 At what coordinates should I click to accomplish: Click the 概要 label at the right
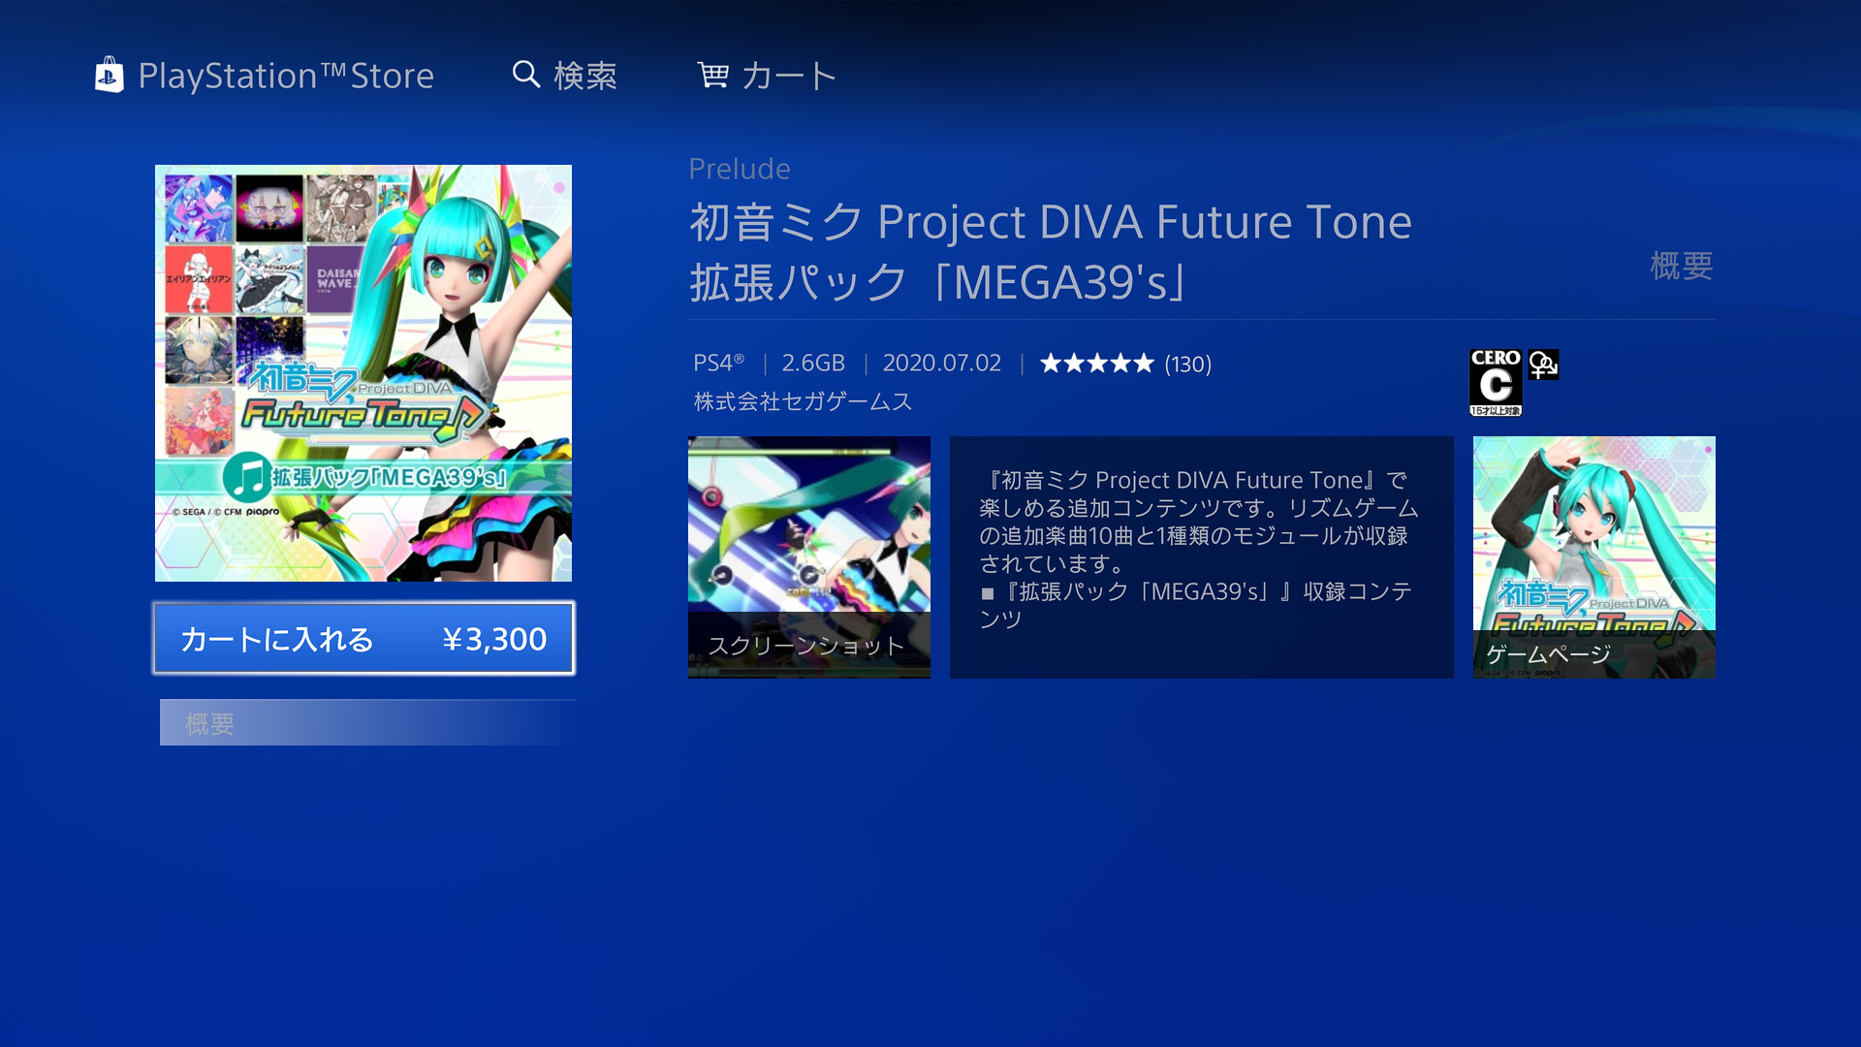click(1682, 266)
